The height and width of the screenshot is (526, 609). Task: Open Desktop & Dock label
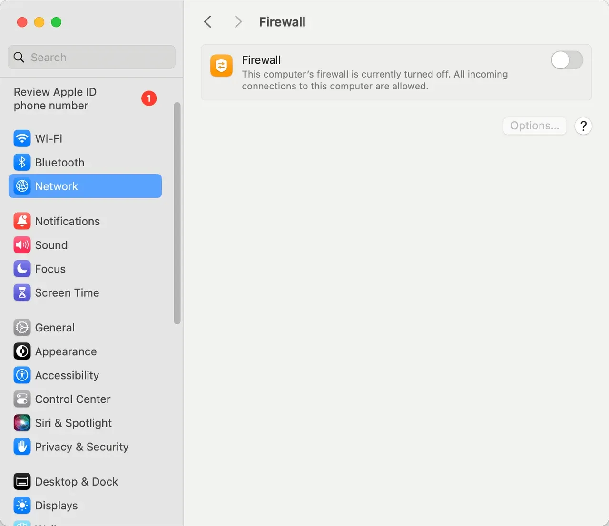(x=77, y=482)
